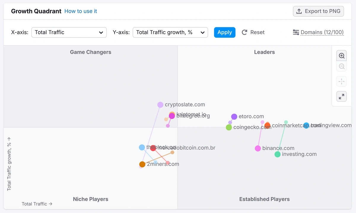Click the Established Players quadrant label
The image size is (356, 213).
coord(264,199)
